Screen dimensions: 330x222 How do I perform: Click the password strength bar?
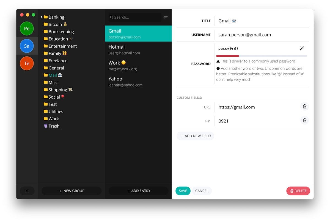[262, 56]
